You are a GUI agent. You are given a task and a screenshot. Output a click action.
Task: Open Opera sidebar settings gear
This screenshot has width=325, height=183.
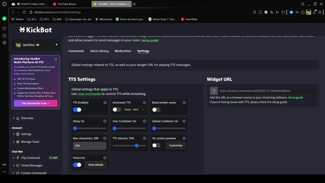[x=4, y=43]
